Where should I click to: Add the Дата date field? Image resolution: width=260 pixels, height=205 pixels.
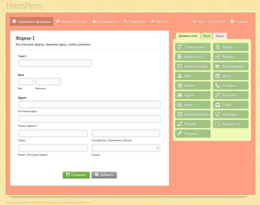(231, 76)
